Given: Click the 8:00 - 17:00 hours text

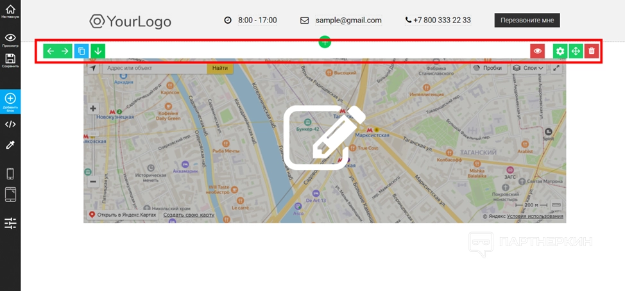Looking at the screenshot, I should (x=257, y=20).
